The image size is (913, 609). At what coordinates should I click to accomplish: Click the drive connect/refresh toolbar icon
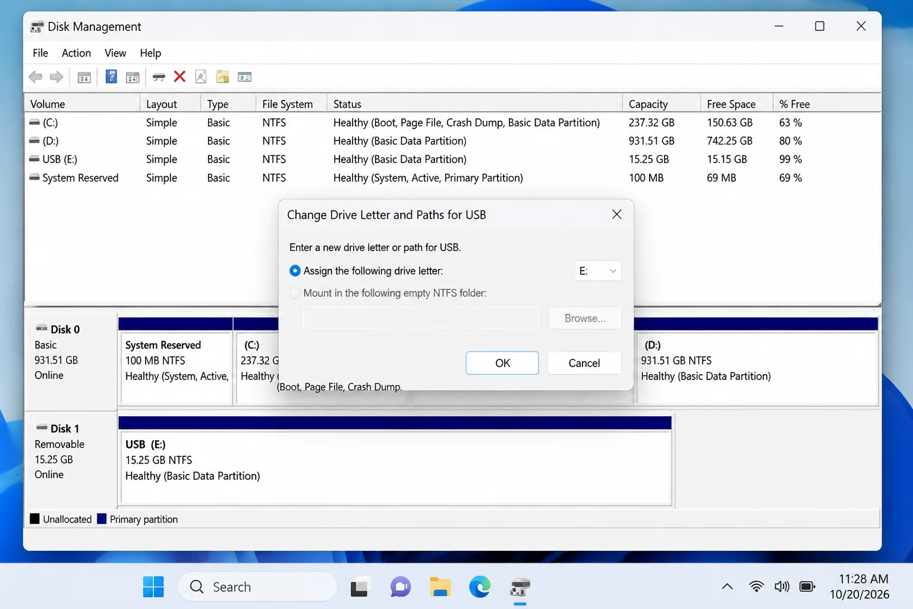159,77
